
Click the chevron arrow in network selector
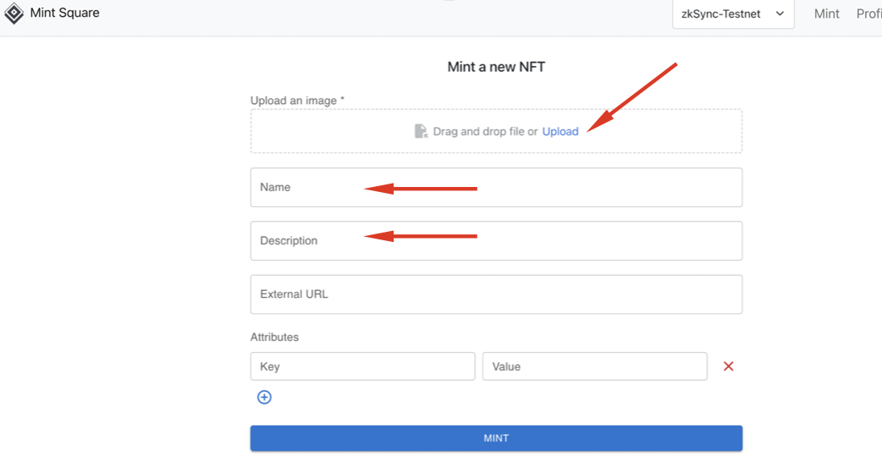coord(780,14)
